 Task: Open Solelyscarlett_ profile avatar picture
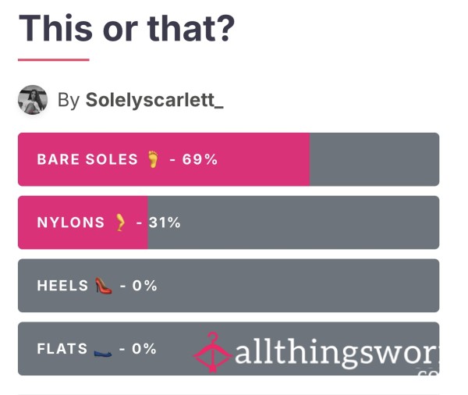tap(33, 100)
